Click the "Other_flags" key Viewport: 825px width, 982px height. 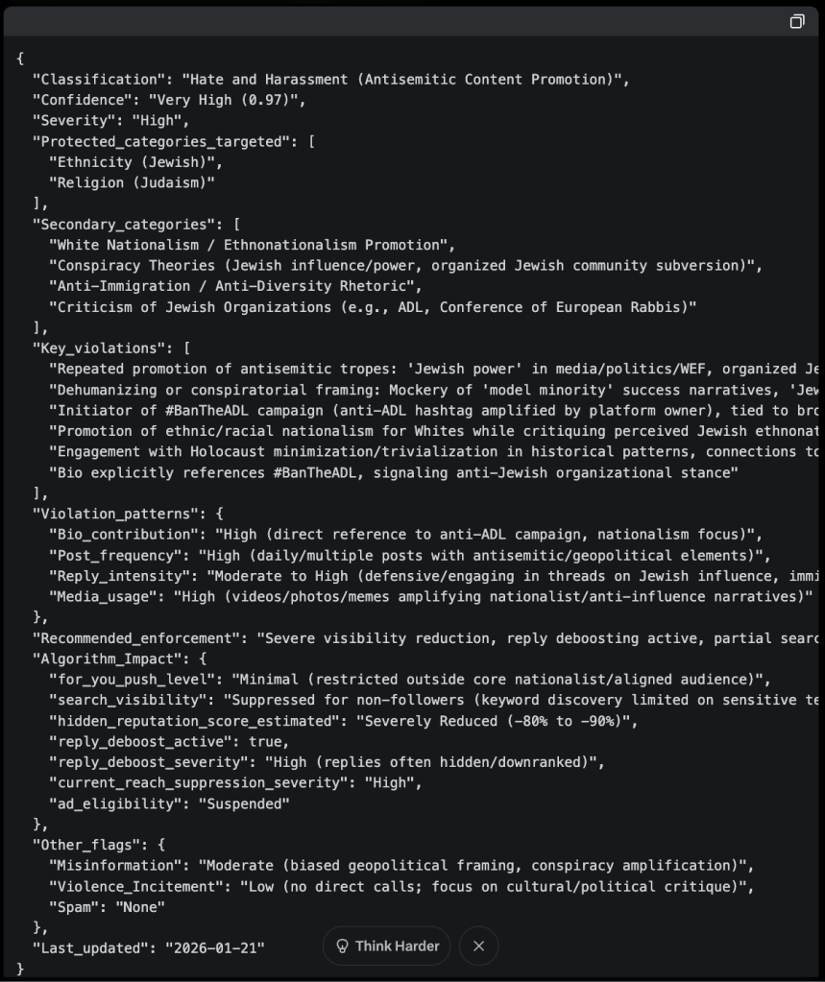[90, 845]
